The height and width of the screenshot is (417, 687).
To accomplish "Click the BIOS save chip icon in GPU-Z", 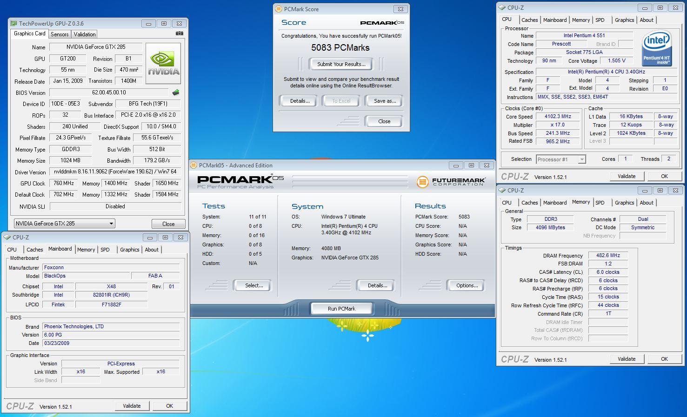I will [176, 93].
